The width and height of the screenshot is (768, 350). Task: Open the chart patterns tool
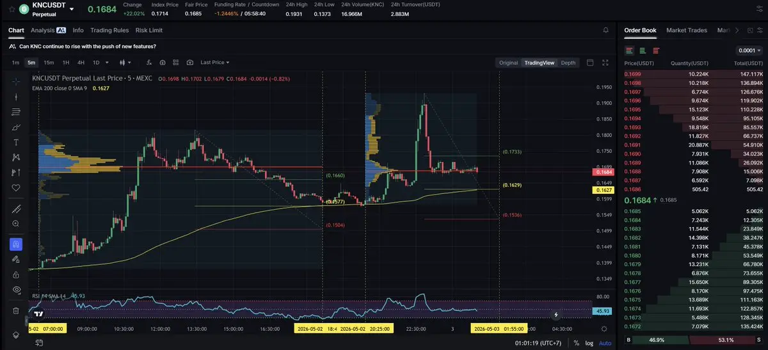[16, 157]
